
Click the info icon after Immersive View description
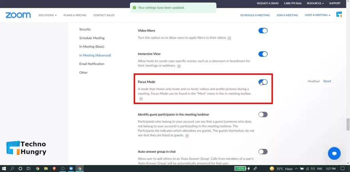179,66
